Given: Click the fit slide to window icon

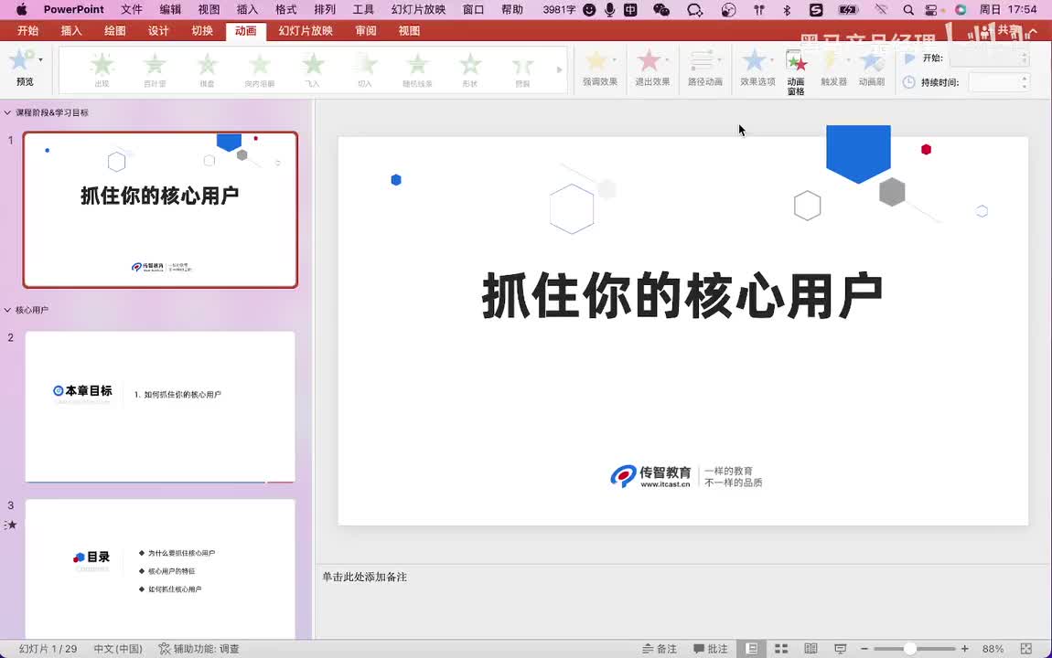Looking at the screenshot, I should 1025,649.
